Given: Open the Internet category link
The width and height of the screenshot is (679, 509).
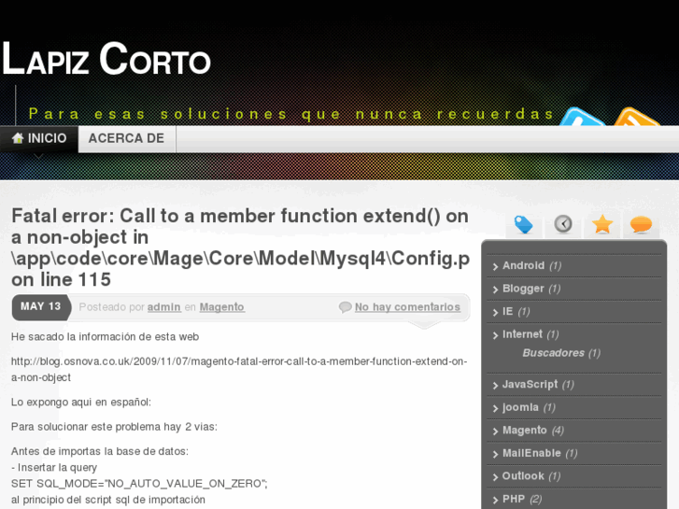Looking at the screenshot, I should point(522,334).
